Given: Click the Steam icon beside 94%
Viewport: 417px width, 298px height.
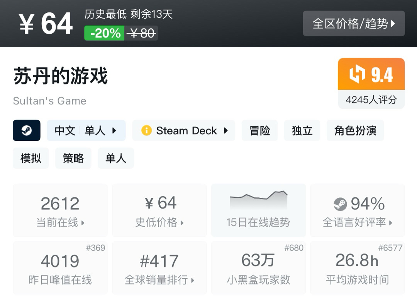Looking at the screenshot, I should pos(340,204).
